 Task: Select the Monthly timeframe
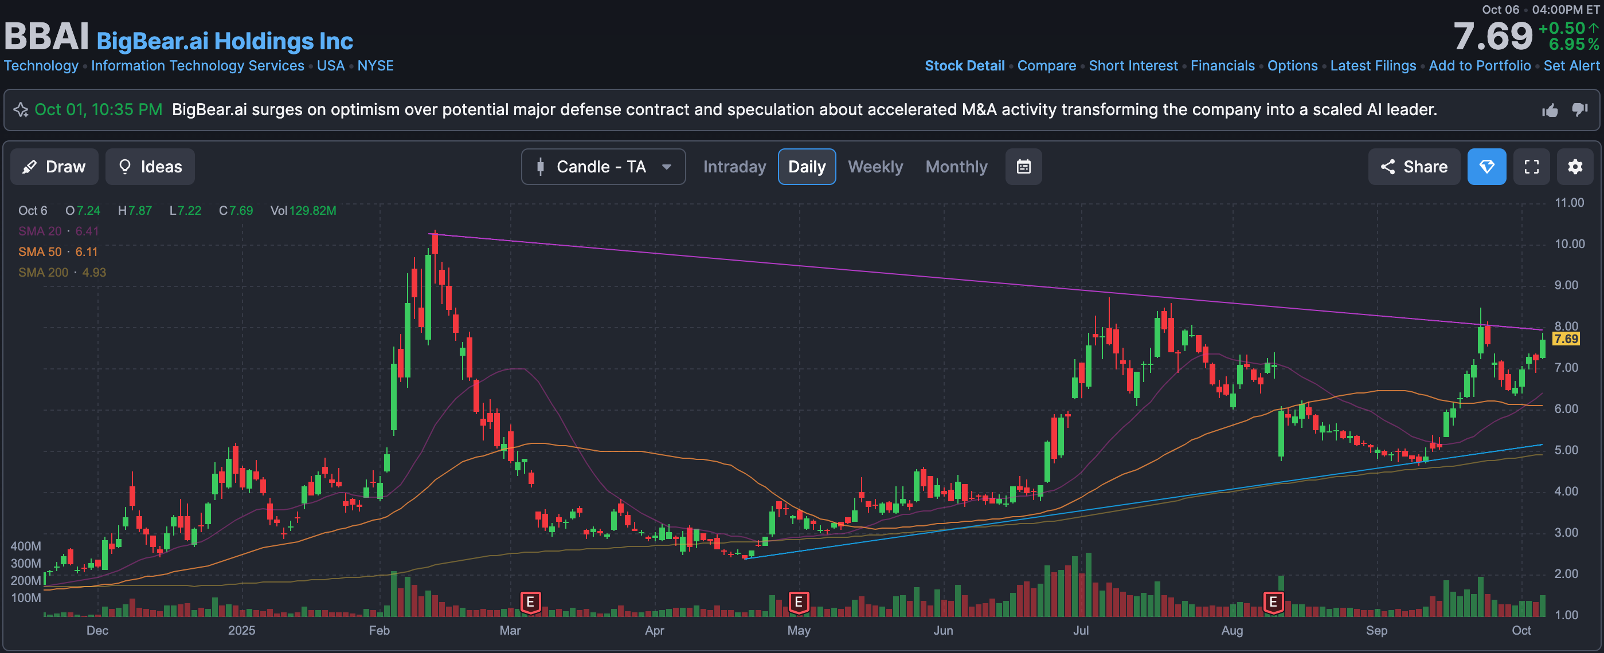956,167
